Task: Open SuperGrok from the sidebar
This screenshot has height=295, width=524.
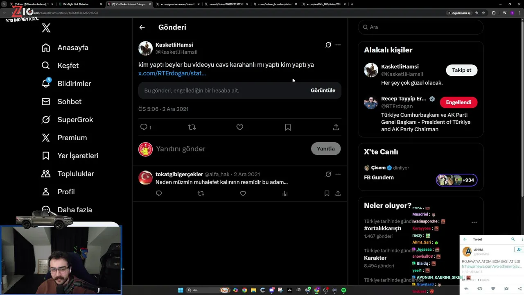Action: pos(67,120)
